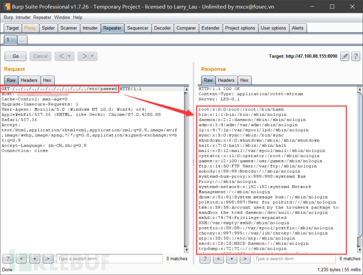This screenshot has width=363, height=275.
Task: Select Request Raw view tab
Action: 11,80
